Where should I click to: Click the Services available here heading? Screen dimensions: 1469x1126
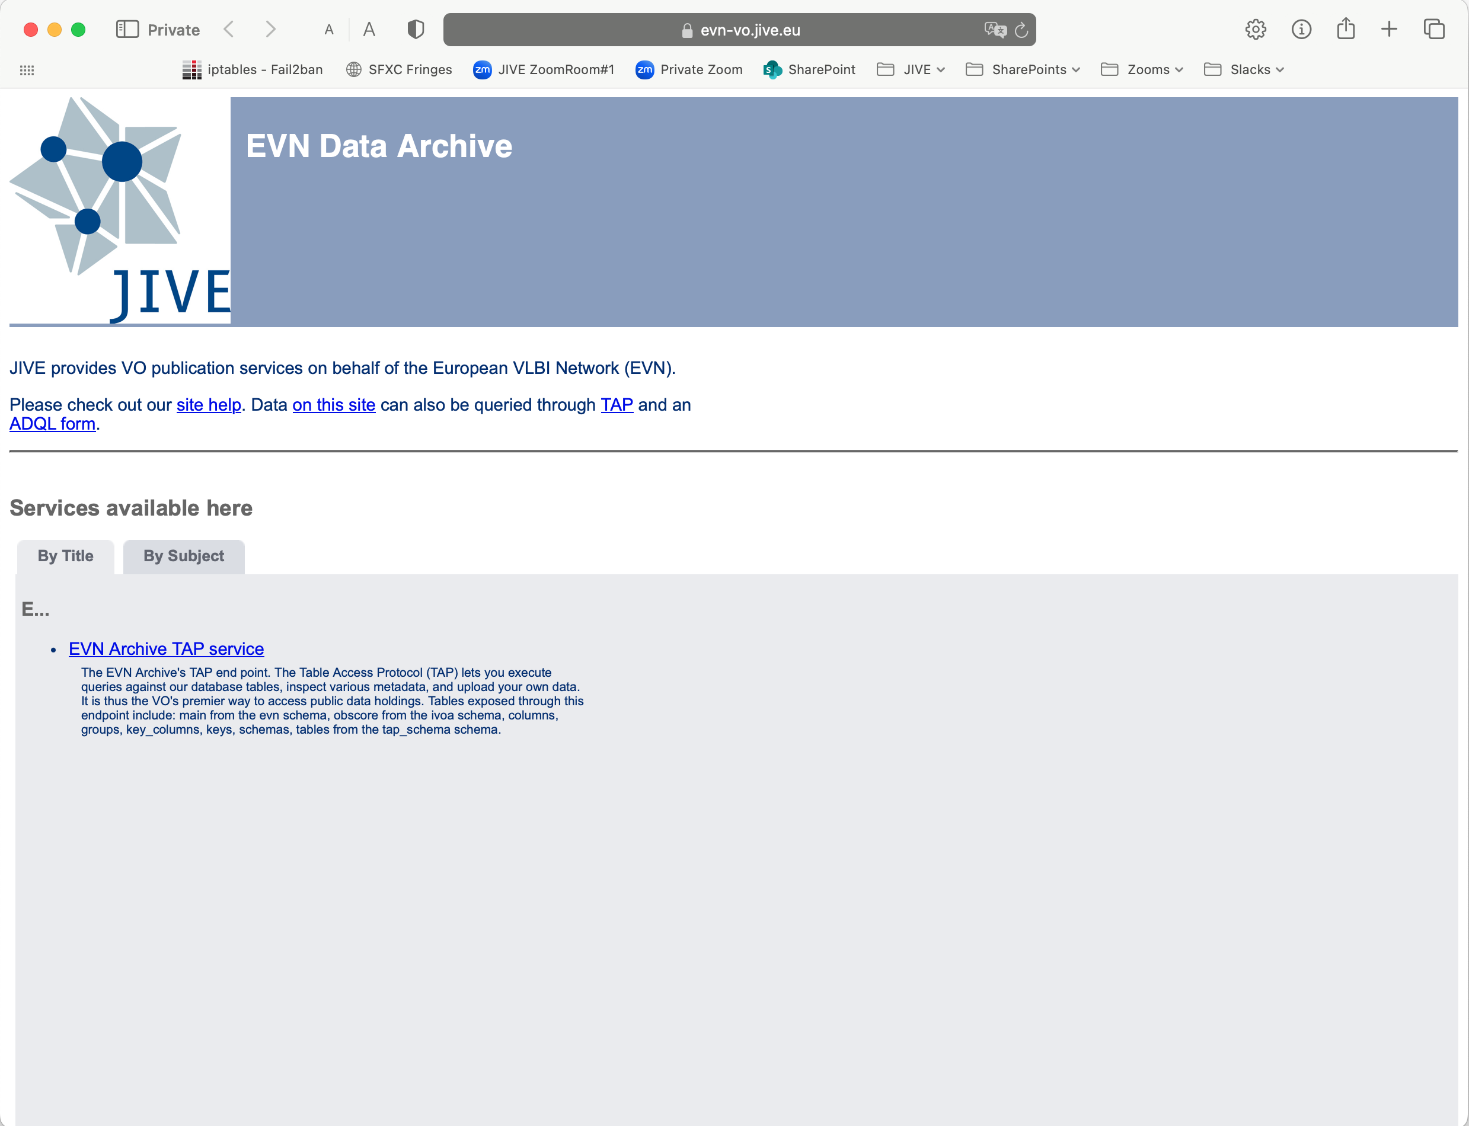click(131, 508)
